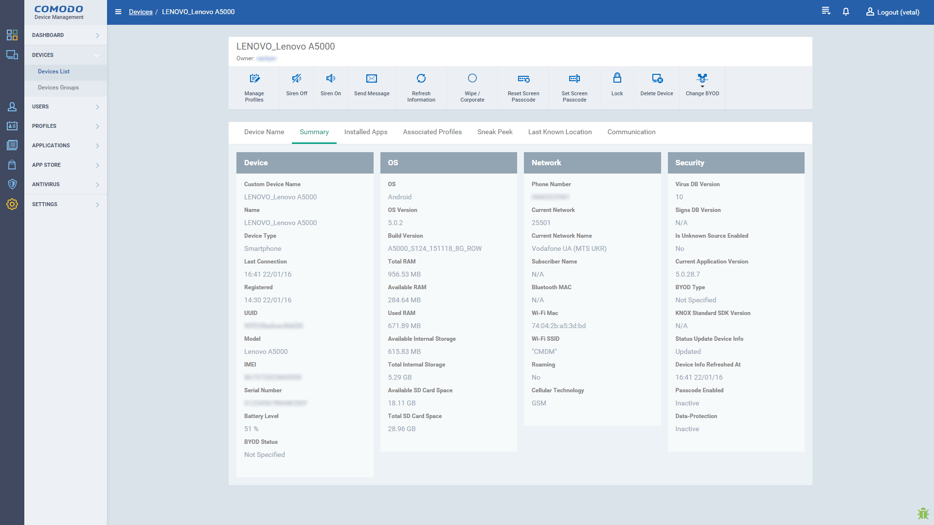Expand the Antivirus menu
The image size is (934, 525).
tap(66, 184)
